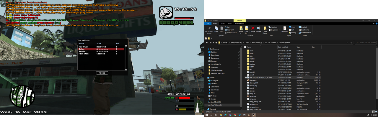This screenshot has width=378, height=117.
Task: Open the Copy to dropdown
Action: [x=246, y=30]
